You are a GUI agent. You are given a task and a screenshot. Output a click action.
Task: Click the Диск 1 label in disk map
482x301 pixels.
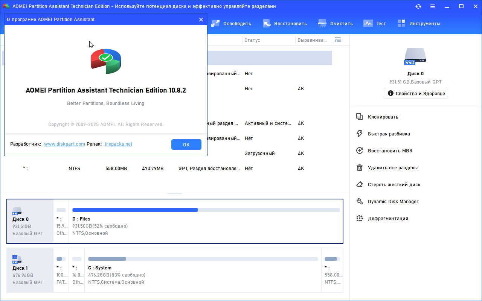click(20, 268)
